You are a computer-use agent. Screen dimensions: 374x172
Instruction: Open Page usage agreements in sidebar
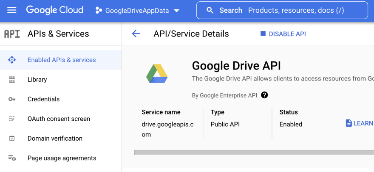point(61,158)
